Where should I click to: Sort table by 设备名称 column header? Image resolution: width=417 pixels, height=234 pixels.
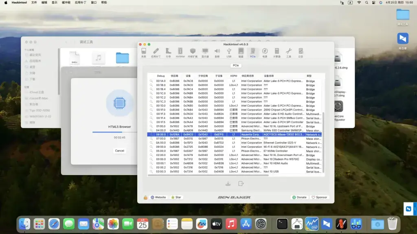coord(269,76)
